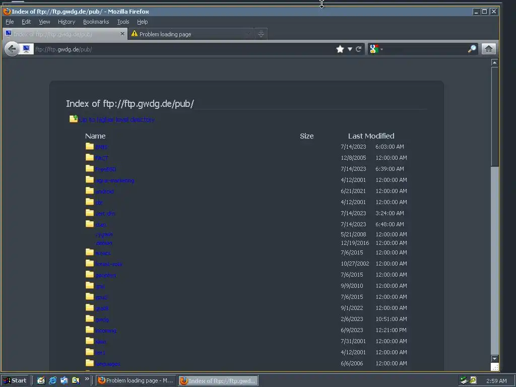This screenshot has width=516, height=387.
Task: Reload the current page
Action: click(358, 49)
